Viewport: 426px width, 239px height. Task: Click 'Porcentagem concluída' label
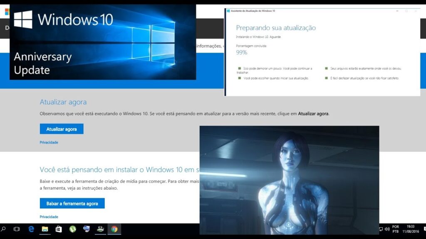(251, 46)
